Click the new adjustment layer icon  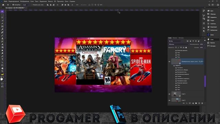click(x=193, y=103)
